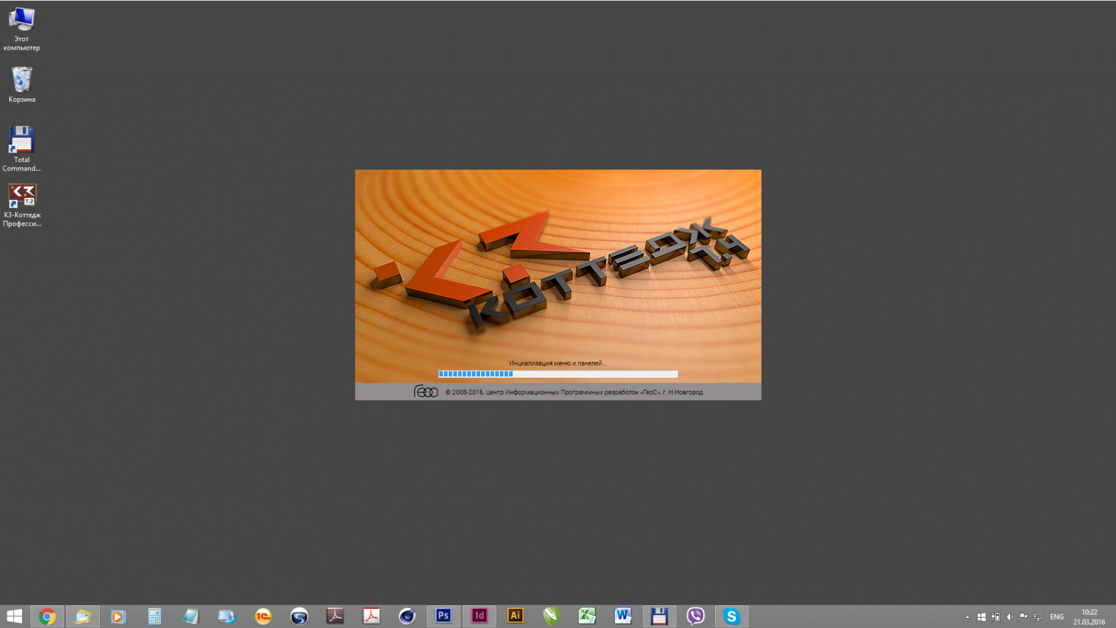This screenshot has height=628, width=1116.
Task: Launch CorelDRAW from the taskbar
Action: (551, 616)
